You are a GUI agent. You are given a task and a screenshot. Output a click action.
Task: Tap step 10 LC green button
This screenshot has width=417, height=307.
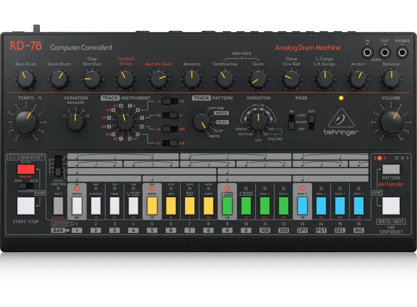246,206
